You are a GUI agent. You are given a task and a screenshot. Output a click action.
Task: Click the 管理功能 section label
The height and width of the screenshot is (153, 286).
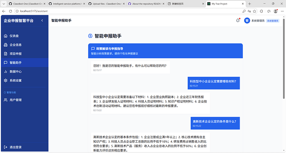(11, 92)
